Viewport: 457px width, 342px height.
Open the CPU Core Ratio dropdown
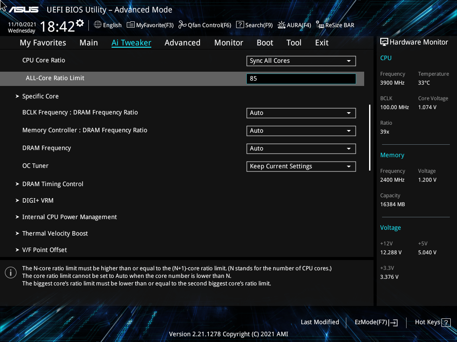(301, 61)
